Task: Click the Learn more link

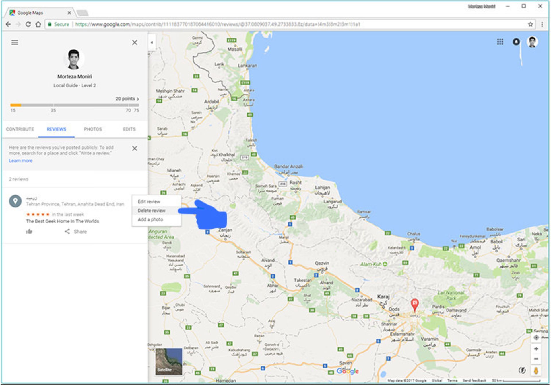Action: [20, 161]
